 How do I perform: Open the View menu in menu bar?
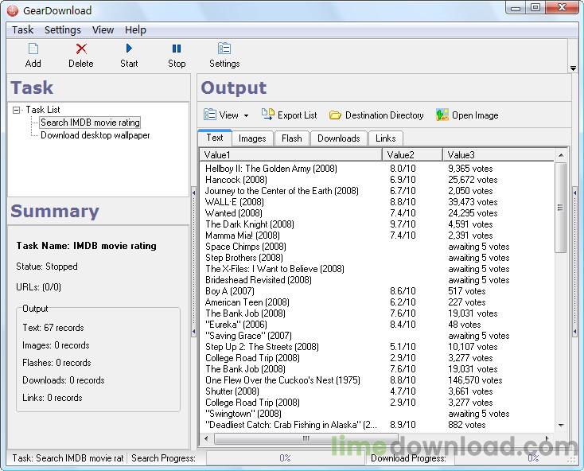click(x=103, y=29)
